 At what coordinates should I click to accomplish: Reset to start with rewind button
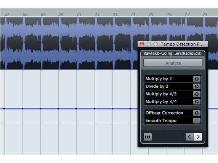coord(147,137)
